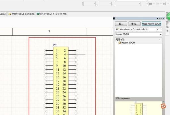Click the dimmed grid rows icon in the top toolbar

tap(158, 4)
